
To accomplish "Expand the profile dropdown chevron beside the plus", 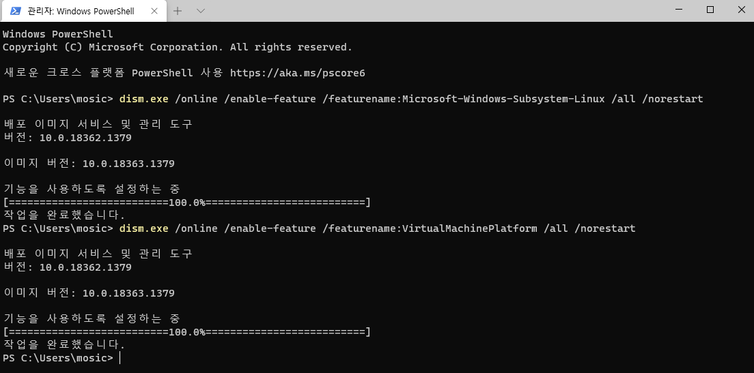I will [x=201, y=10].
